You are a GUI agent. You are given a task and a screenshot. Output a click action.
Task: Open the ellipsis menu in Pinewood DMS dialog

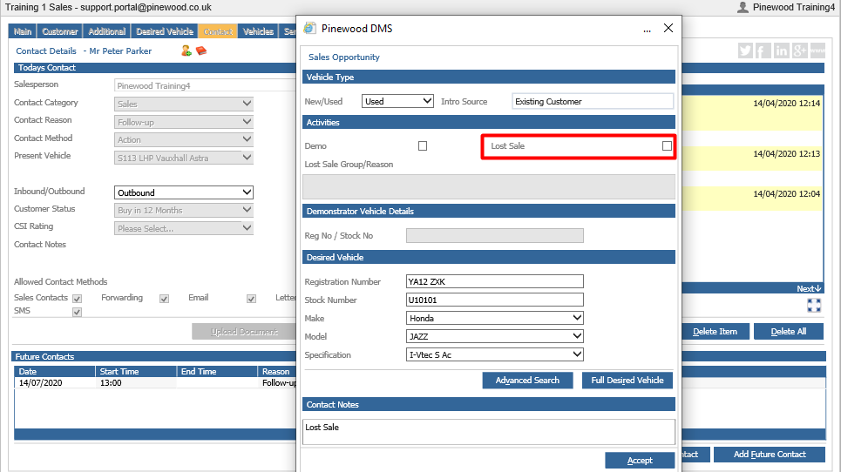[x=647, y=30]
